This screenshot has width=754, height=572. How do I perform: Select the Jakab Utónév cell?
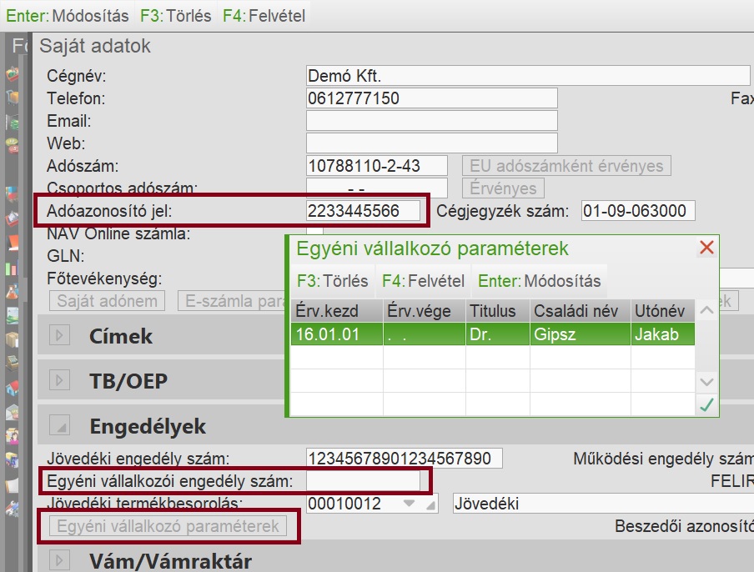[x=662, y=334]
